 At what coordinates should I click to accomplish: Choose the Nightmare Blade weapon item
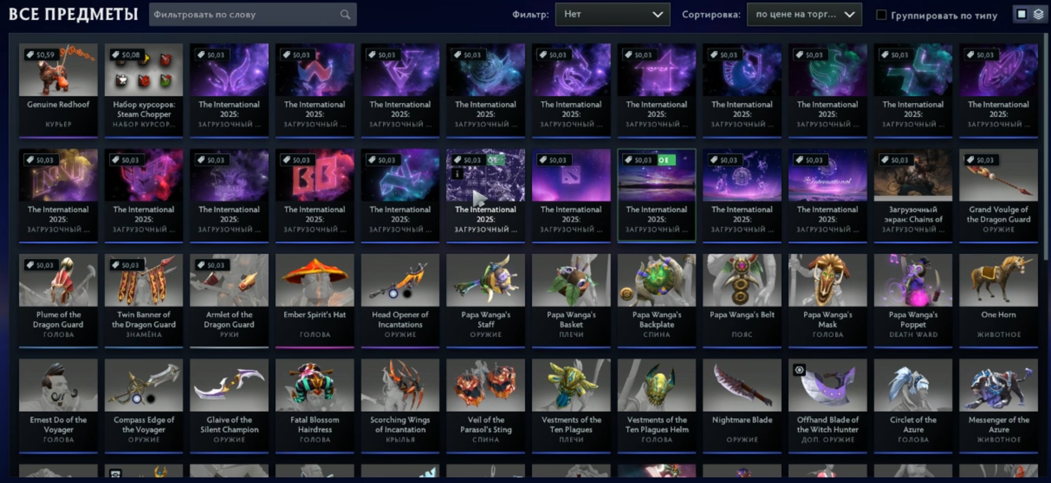(742, 406)
